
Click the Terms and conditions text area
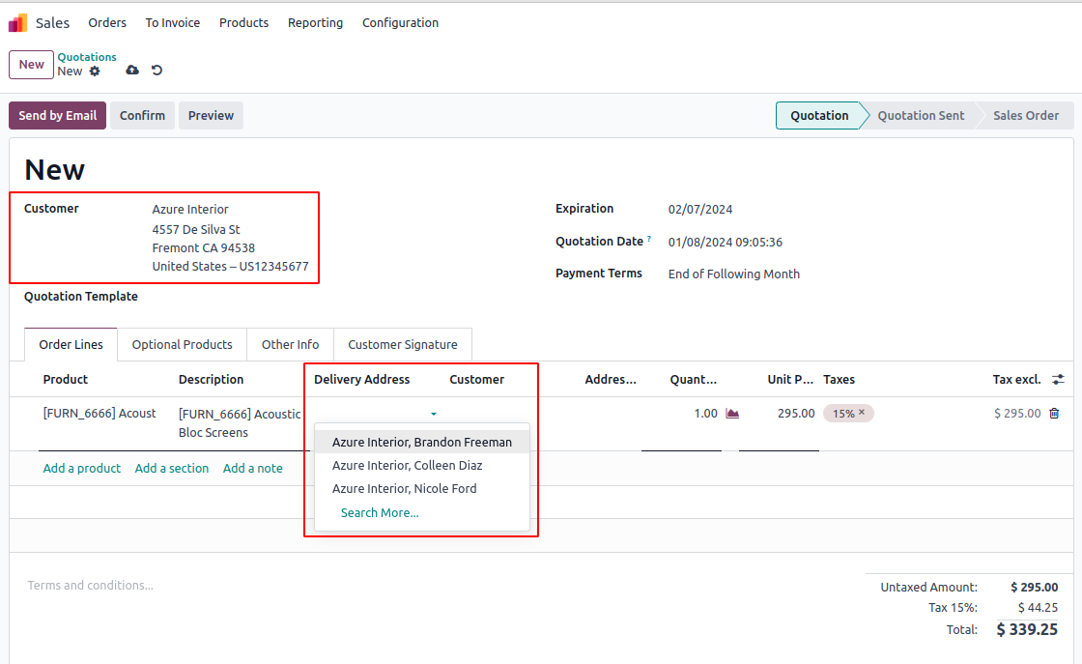[90, 586]
